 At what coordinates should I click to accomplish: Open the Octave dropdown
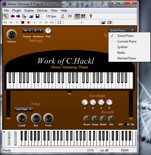point(27,31)
